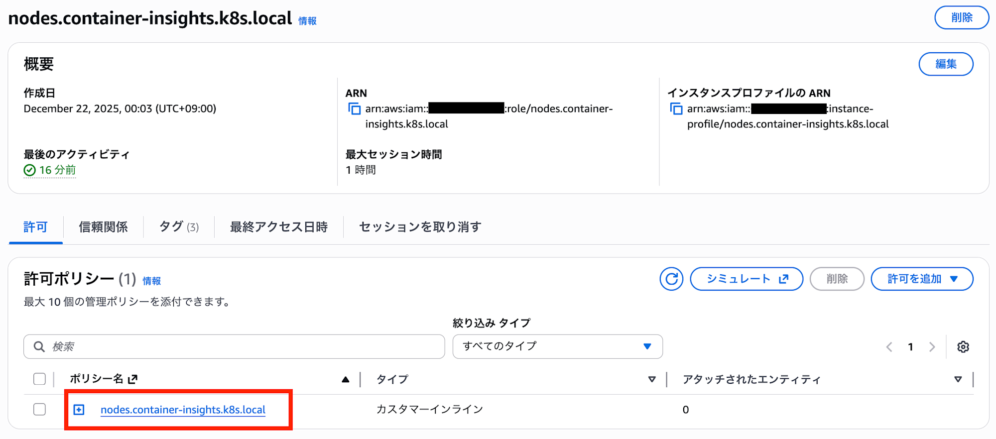
Task: Open the タグ (3) tab
Action: coord(179,227)
